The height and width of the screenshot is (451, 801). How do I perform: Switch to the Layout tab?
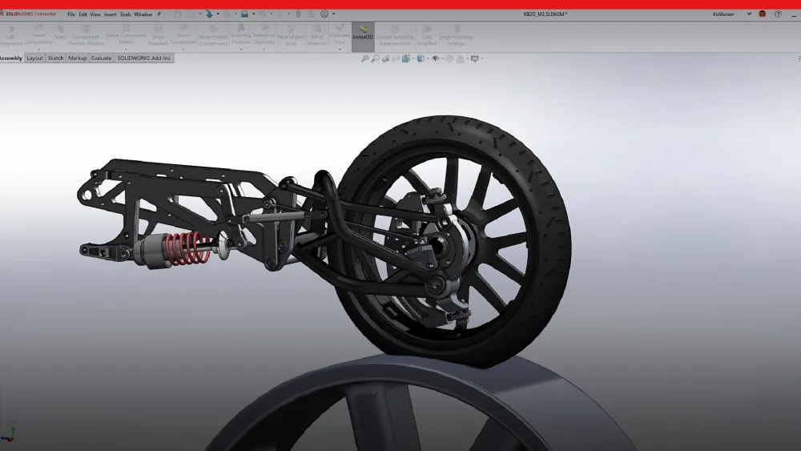point(34,58)
